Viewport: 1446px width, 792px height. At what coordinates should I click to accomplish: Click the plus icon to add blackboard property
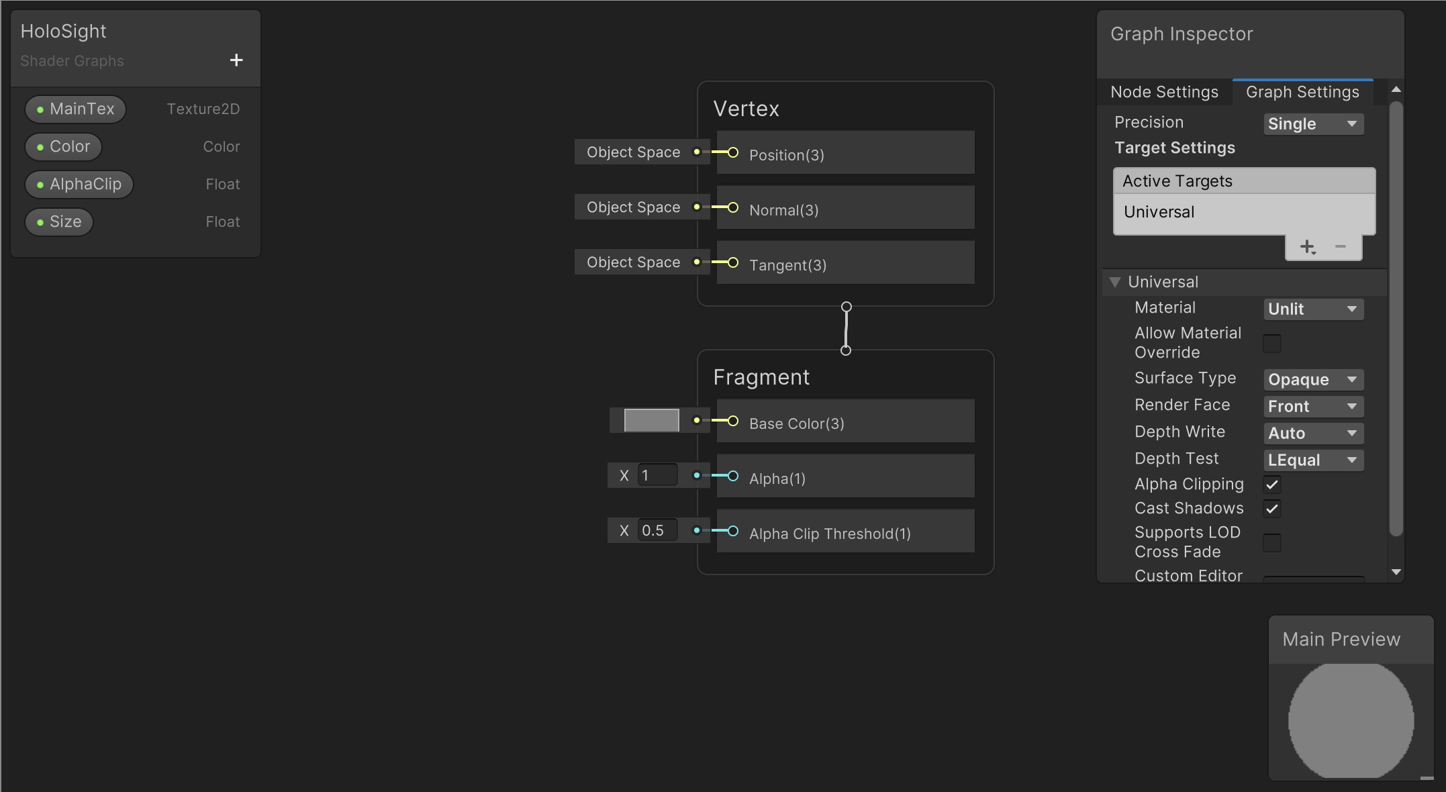tap(236, 60)
